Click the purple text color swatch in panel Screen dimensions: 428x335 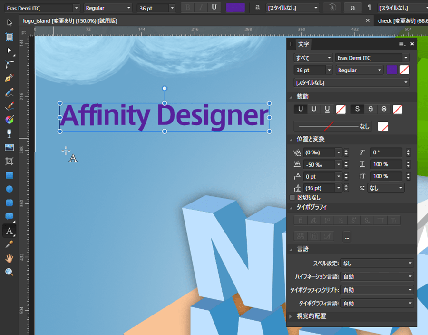[x=392, y=70]
